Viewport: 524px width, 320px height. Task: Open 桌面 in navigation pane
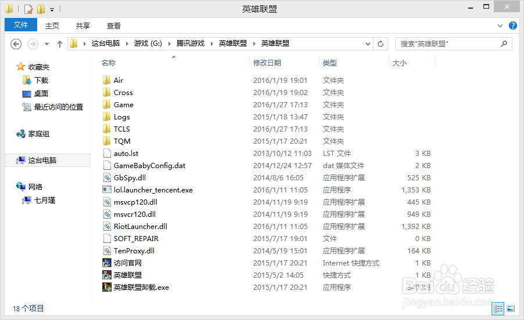41,94
